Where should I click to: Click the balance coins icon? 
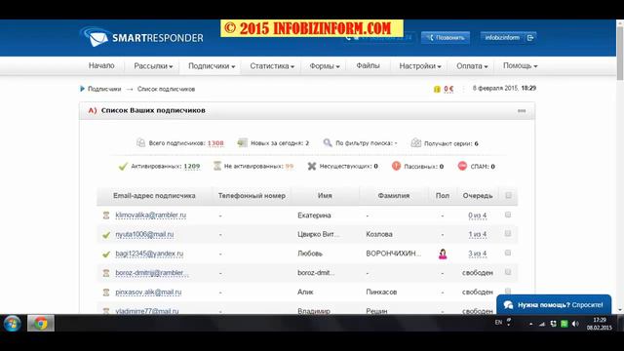coord(437,89)
